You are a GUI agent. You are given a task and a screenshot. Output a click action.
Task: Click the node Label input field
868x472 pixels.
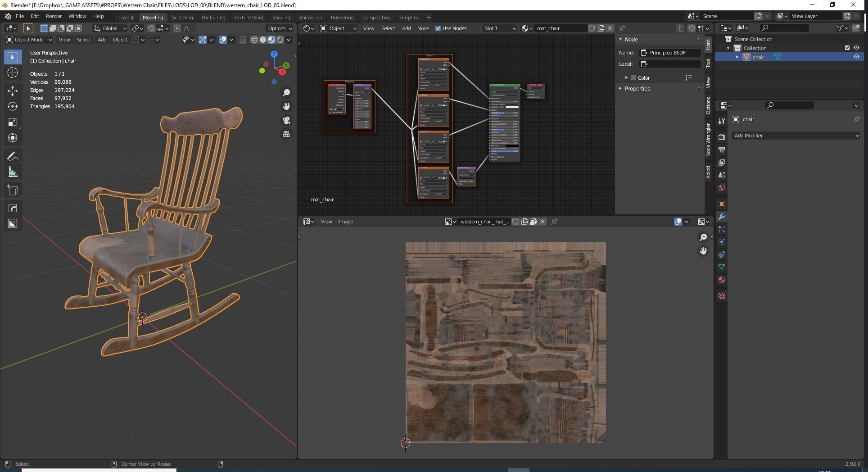tap(670, 64)
